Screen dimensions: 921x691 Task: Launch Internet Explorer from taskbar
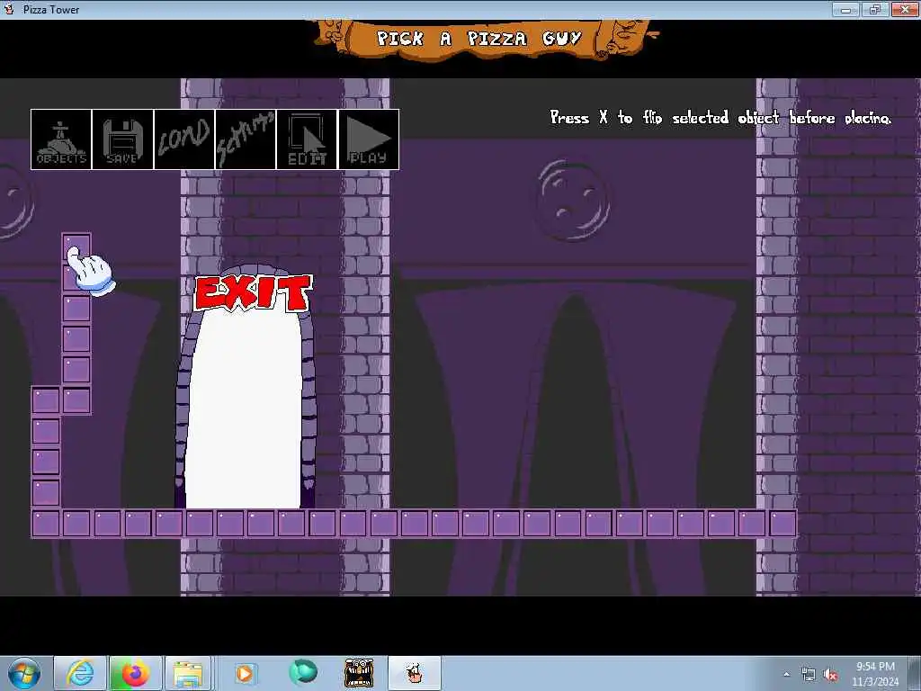pos(80,673)
